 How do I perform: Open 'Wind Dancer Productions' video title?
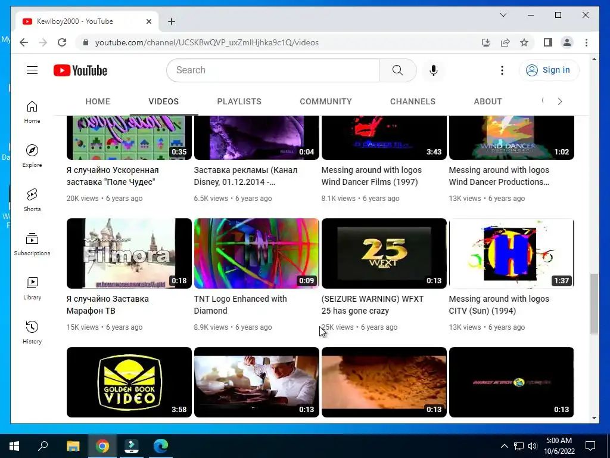[x=499, y=176]
